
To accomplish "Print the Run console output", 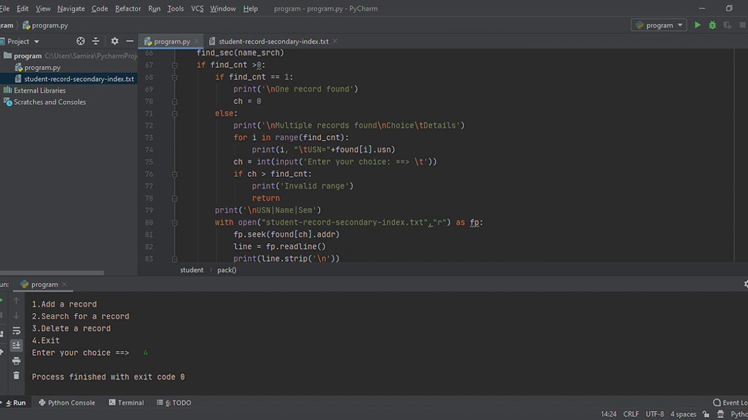I will pos(16,360).
